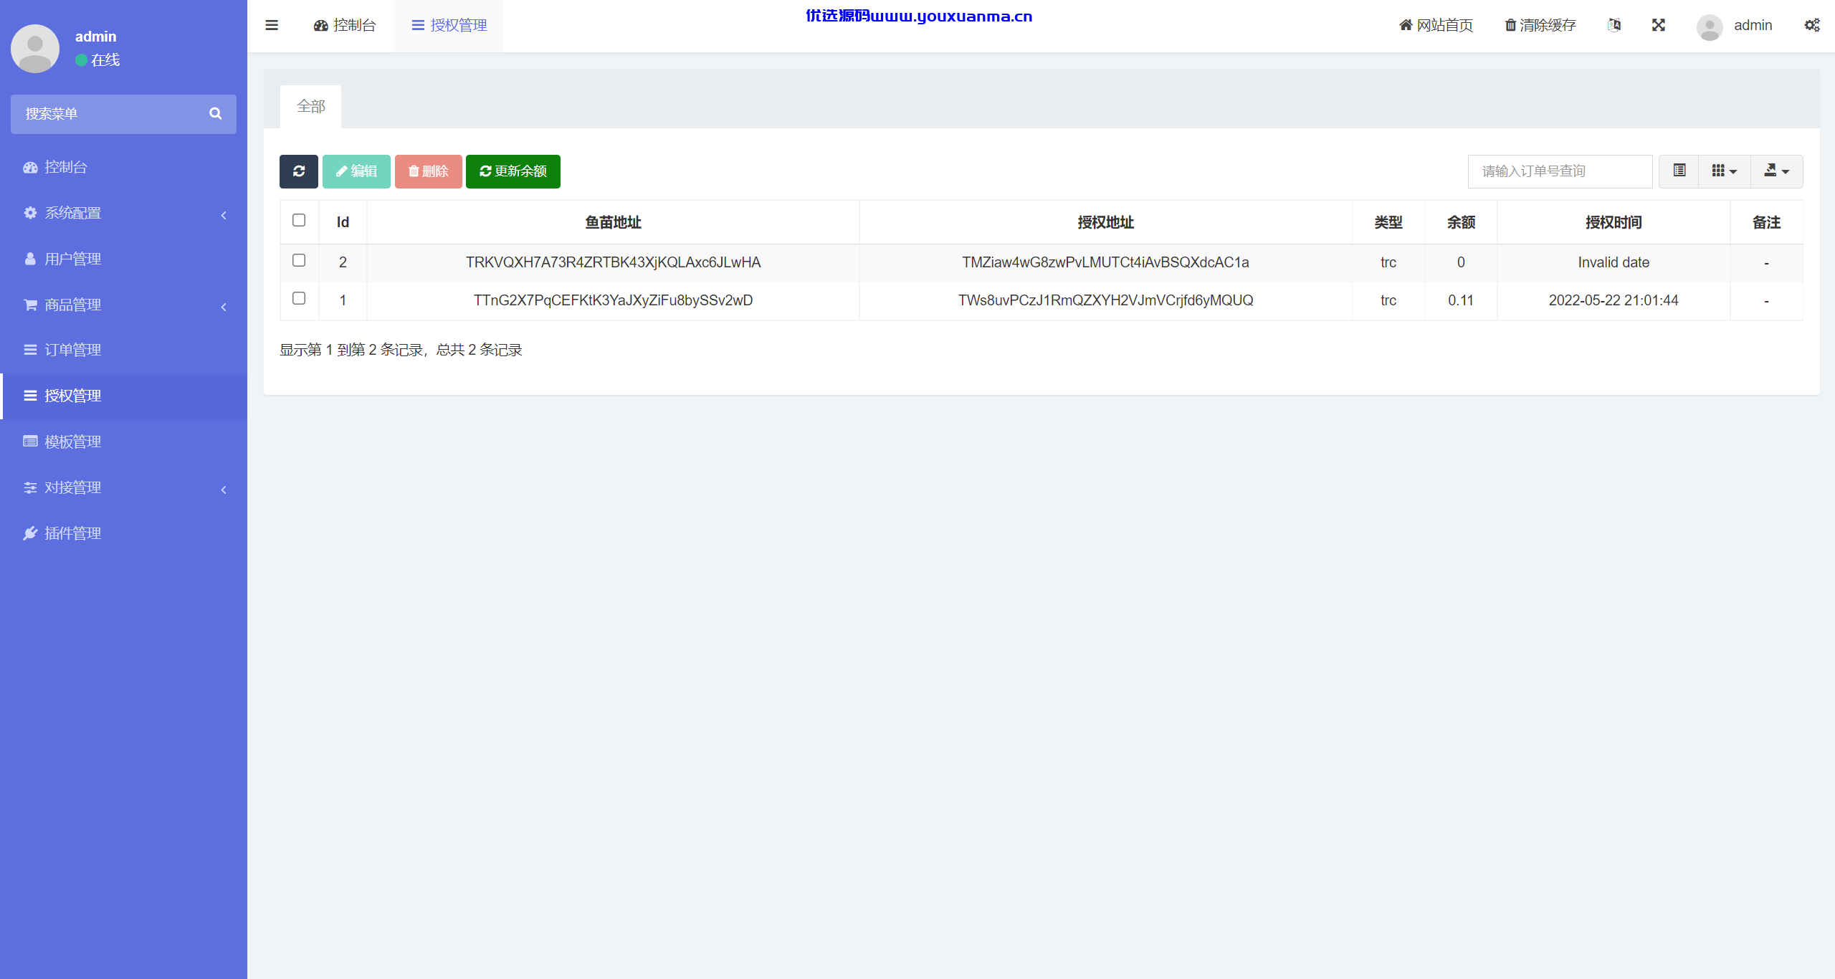1835x979 pixels.
Task: Select all rows with header checkbox
Action: pyautogui.click(x=299, y=220)
